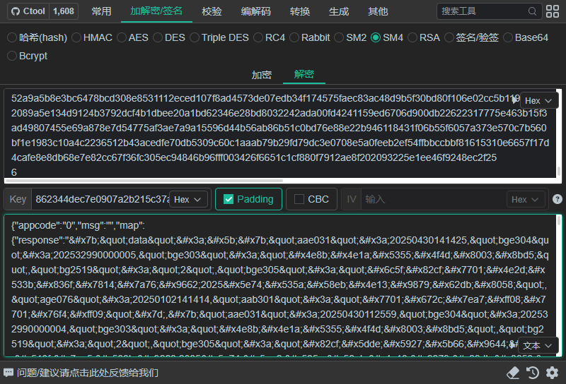Click the ciphertext area vertical scrollbar
The image size is (566, 384).
click(559, 171)
